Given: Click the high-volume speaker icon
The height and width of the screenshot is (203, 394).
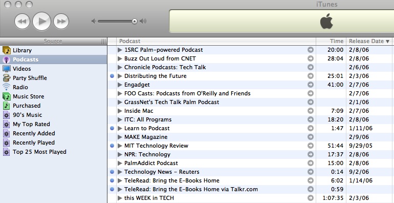Looking at the screenshot, I should [143, 21].
